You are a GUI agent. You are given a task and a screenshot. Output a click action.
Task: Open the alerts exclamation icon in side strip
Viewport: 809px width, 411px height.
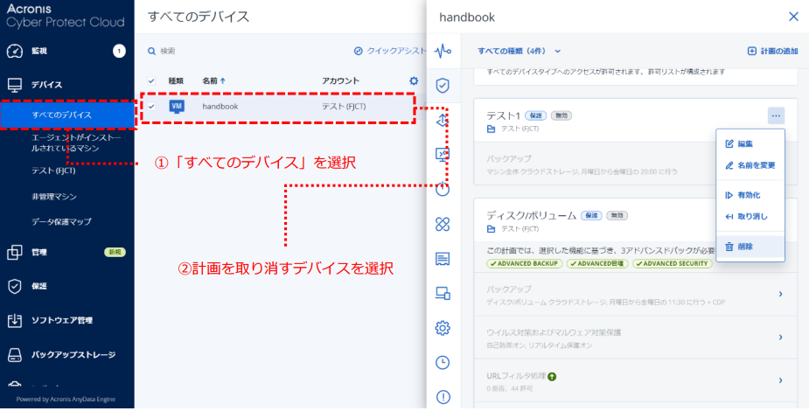pos(443,397)
